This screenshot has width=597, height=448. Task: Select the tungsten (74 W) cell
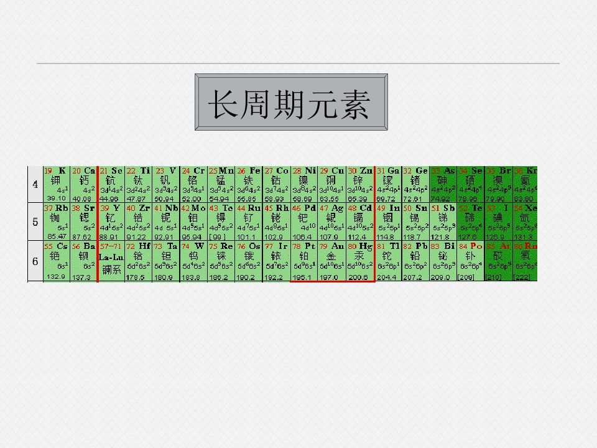tap(193, 261)
